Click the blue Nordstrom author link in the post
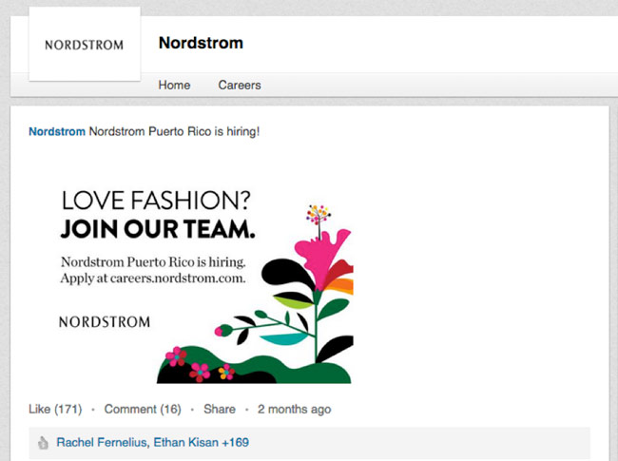This screenshot has height=461, width=618. coord(56,131)
